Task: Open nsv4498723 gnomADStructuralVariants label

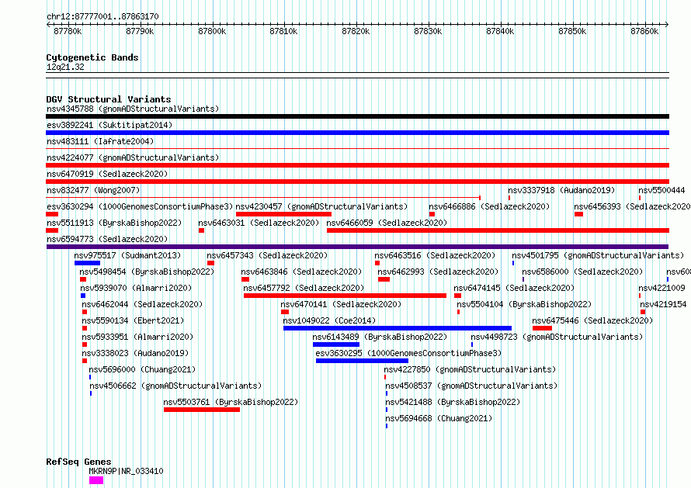Action: (x=557, y=337)
